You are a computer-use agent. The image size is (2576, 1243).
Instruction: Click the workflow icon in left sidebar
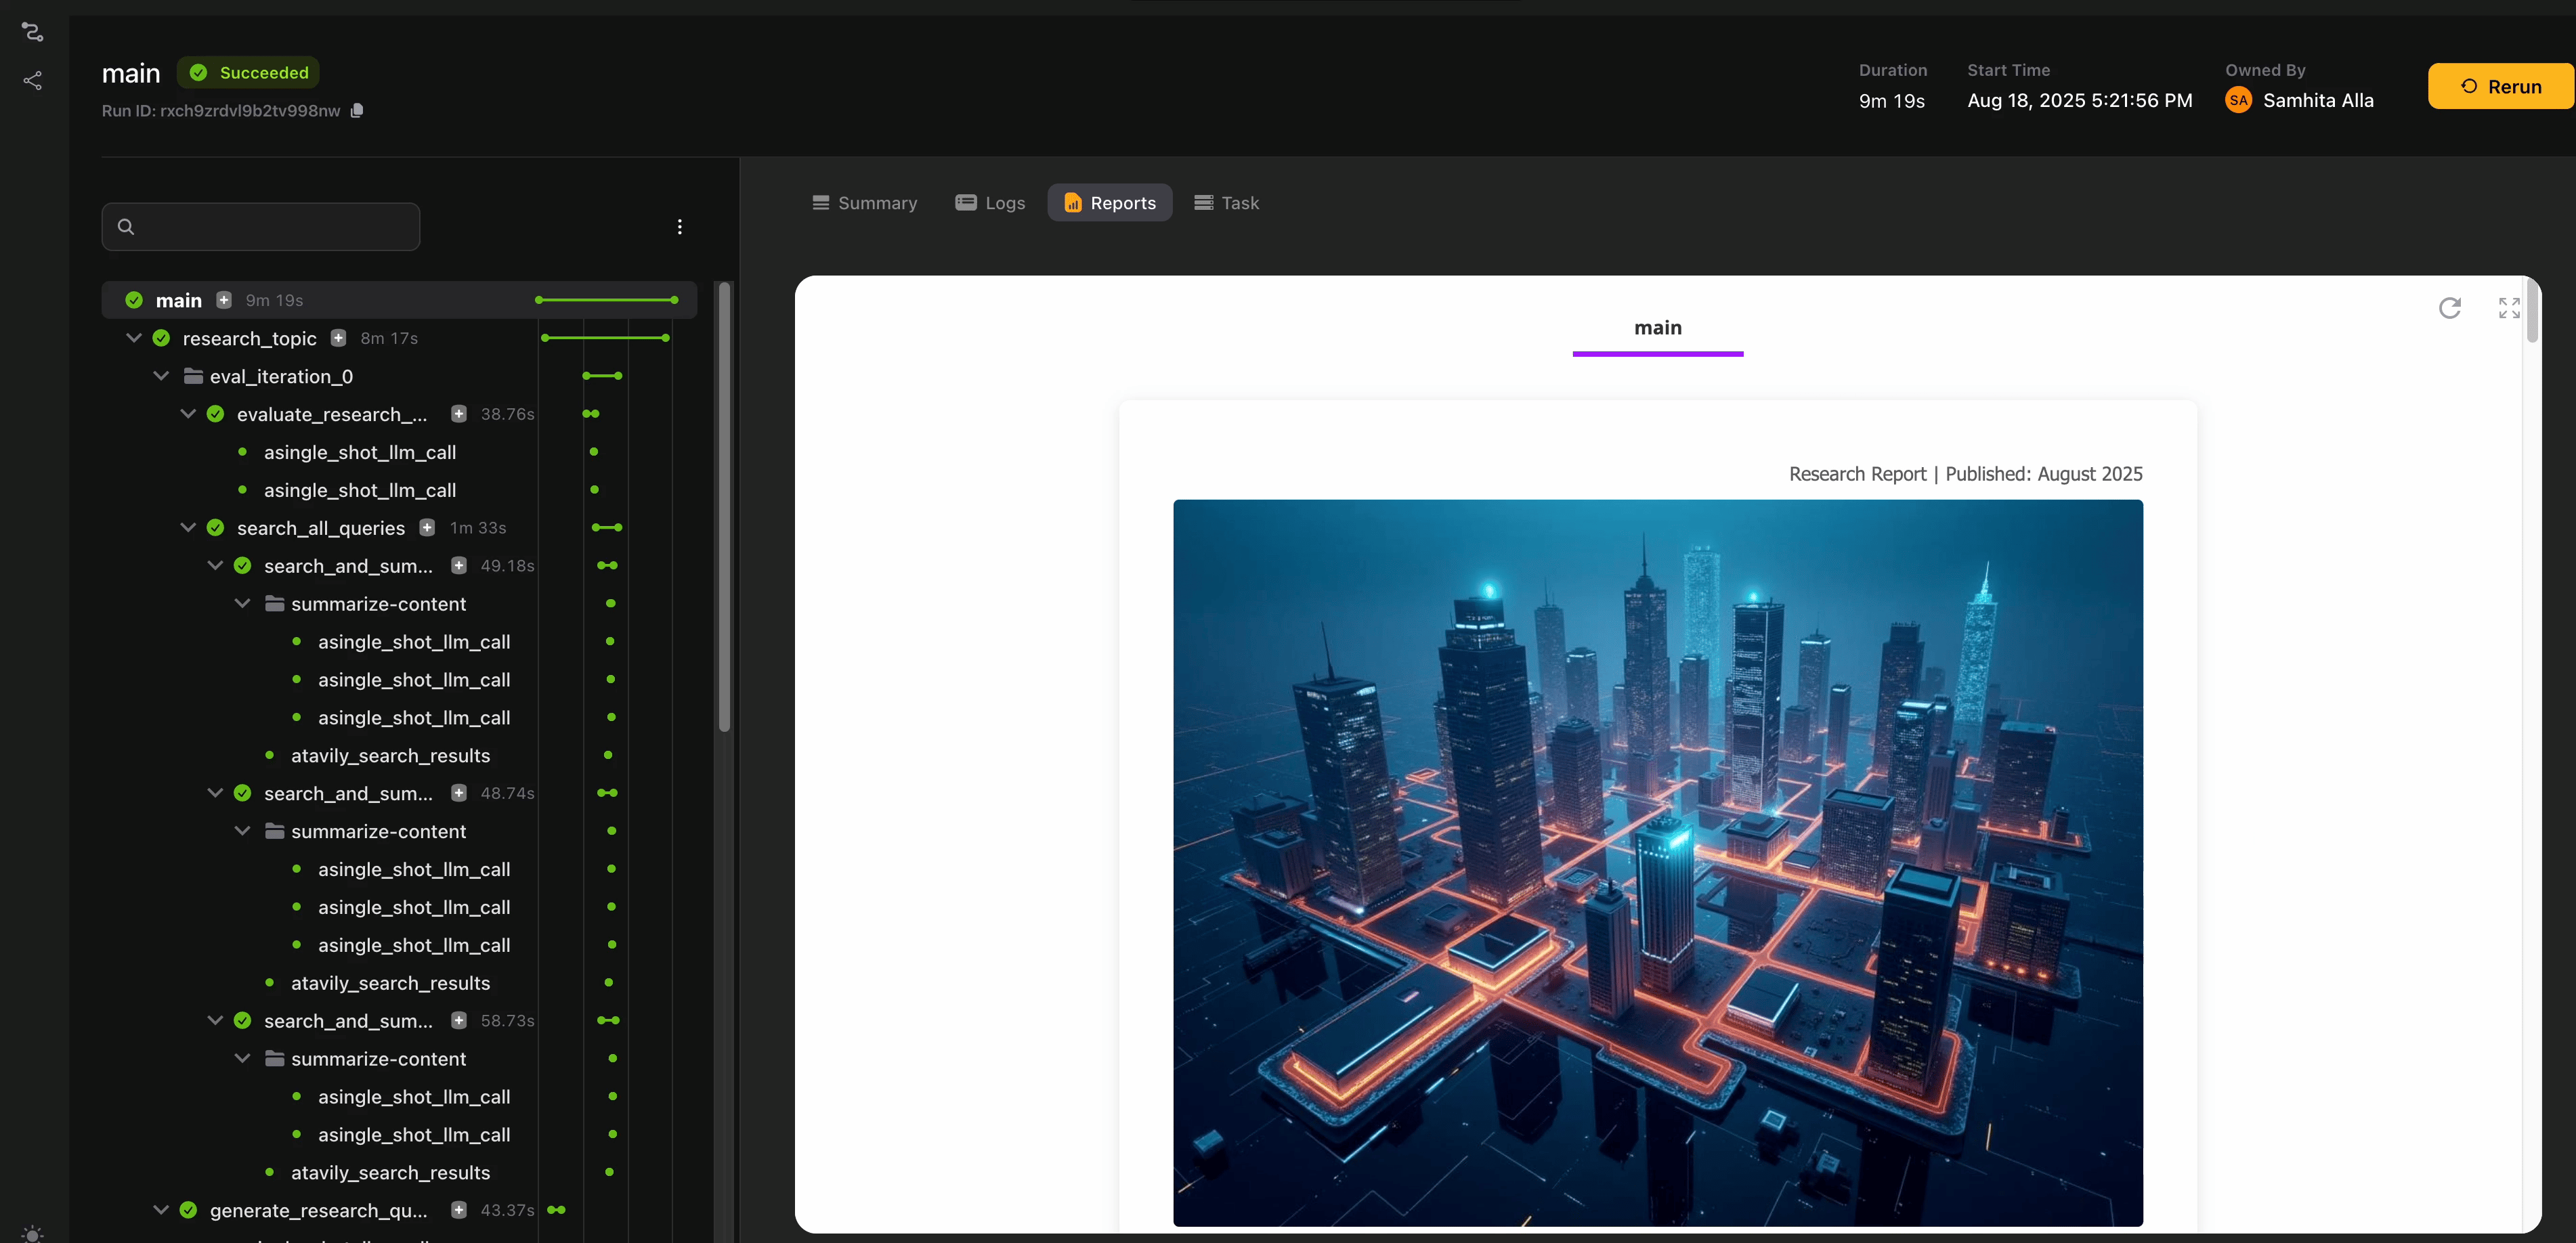coord(32,32)
